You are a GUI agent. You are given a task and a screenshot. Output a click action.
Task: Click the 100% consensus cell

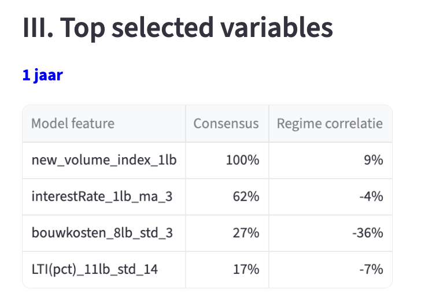[242, 160]
